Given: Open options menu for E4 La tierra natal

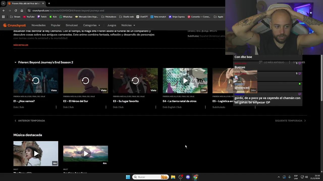Looking at the screenshot, I should (205, 107).
